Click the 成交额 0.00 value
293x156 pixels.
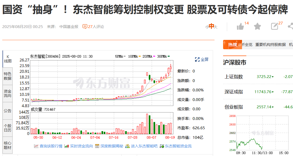pos(196,109)
